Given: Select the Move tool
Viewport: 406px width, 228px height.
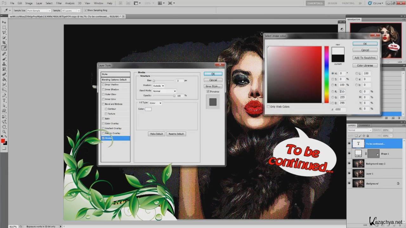Looking at the screenshot, I should 4,22.
